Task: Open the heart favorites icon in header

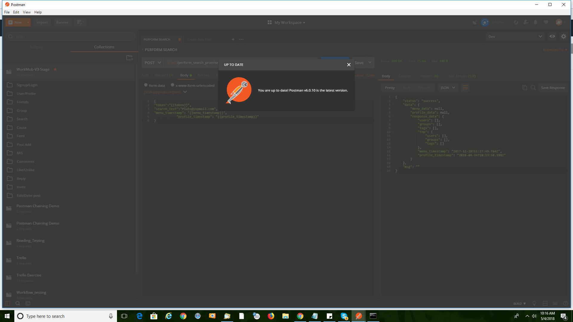Action: (x=546, y=22)
